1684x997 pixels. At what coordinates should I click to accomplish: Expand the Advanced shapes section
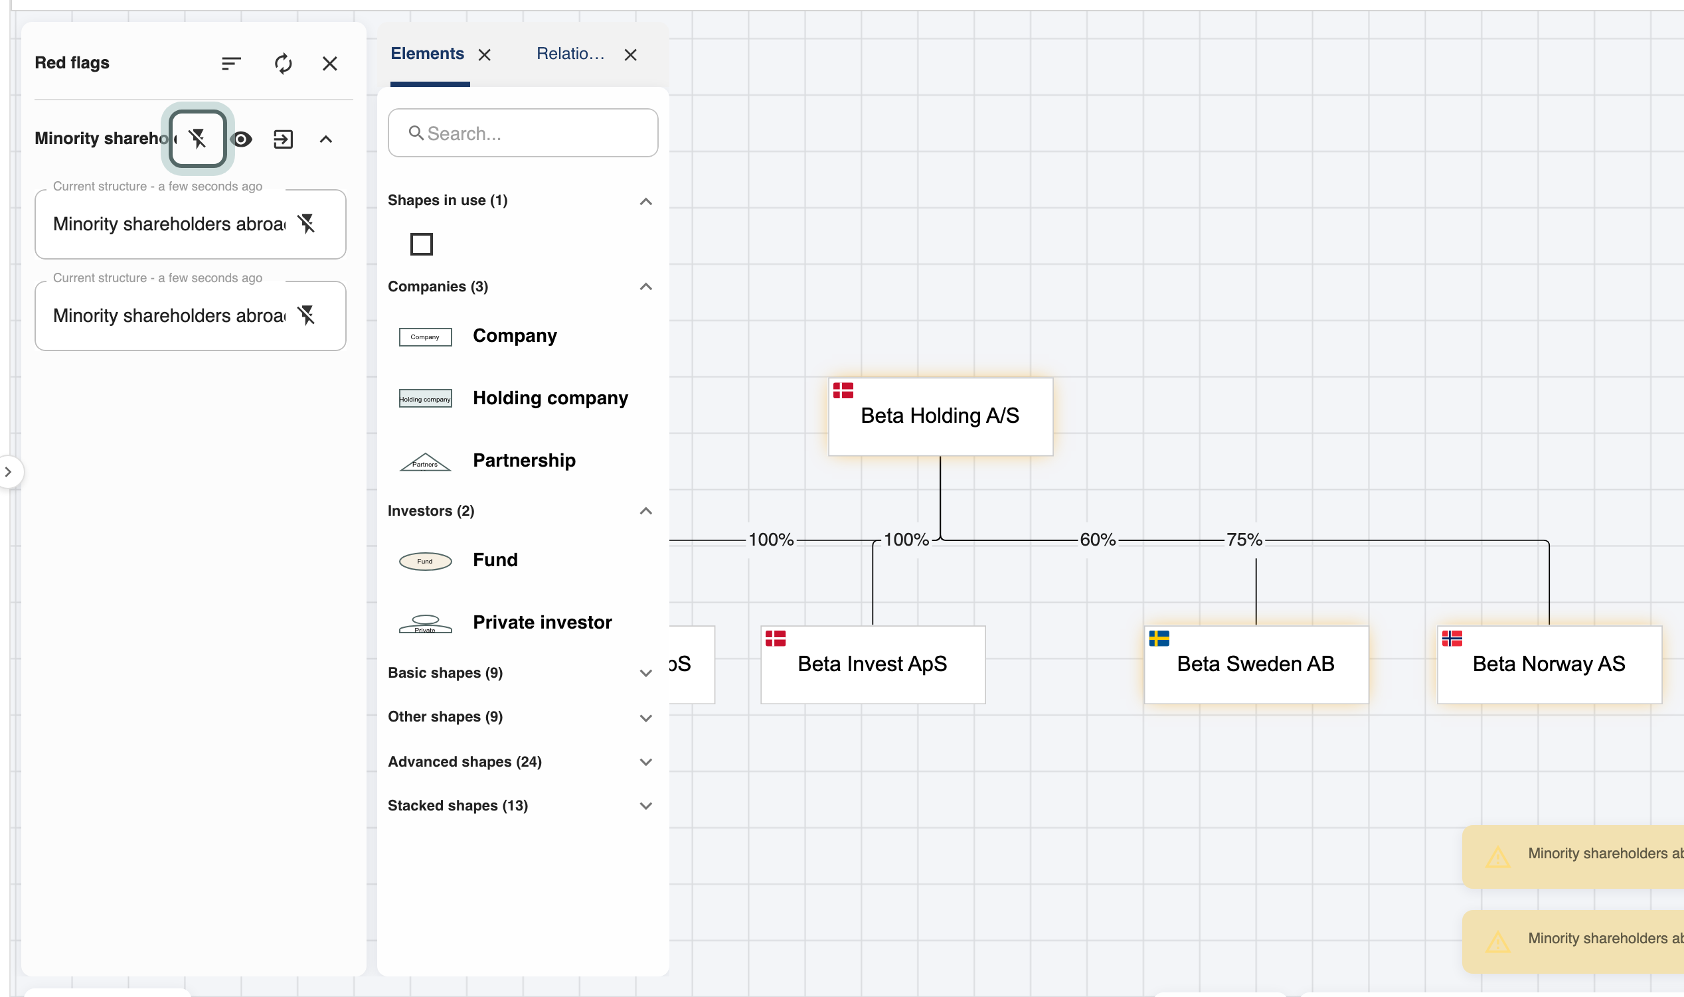click(x=646, y=762)
